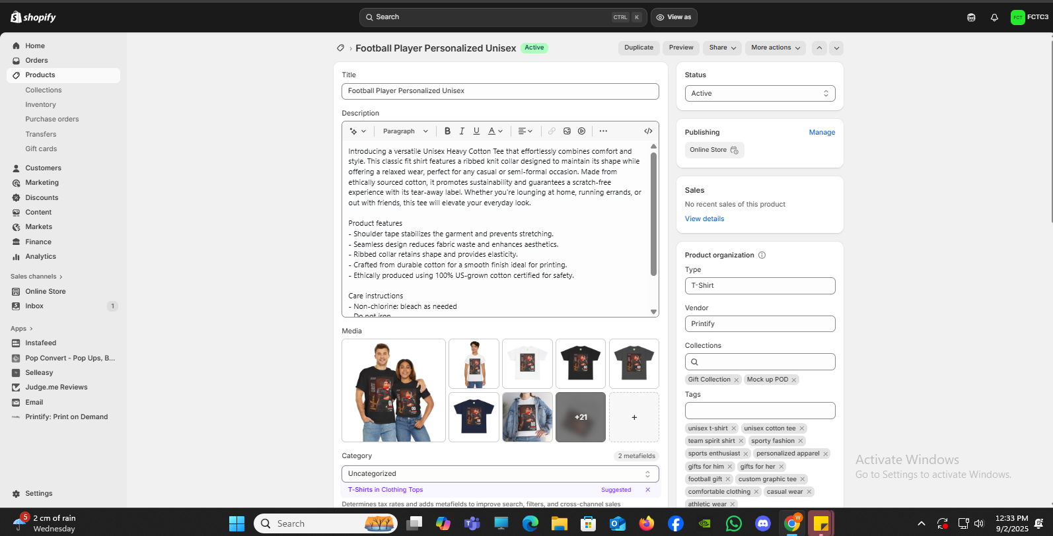Screen dimensions: 1053x536
Task: Toggle bold formatting in description editor
Action: pyautogui.click(x=447, y=131)
